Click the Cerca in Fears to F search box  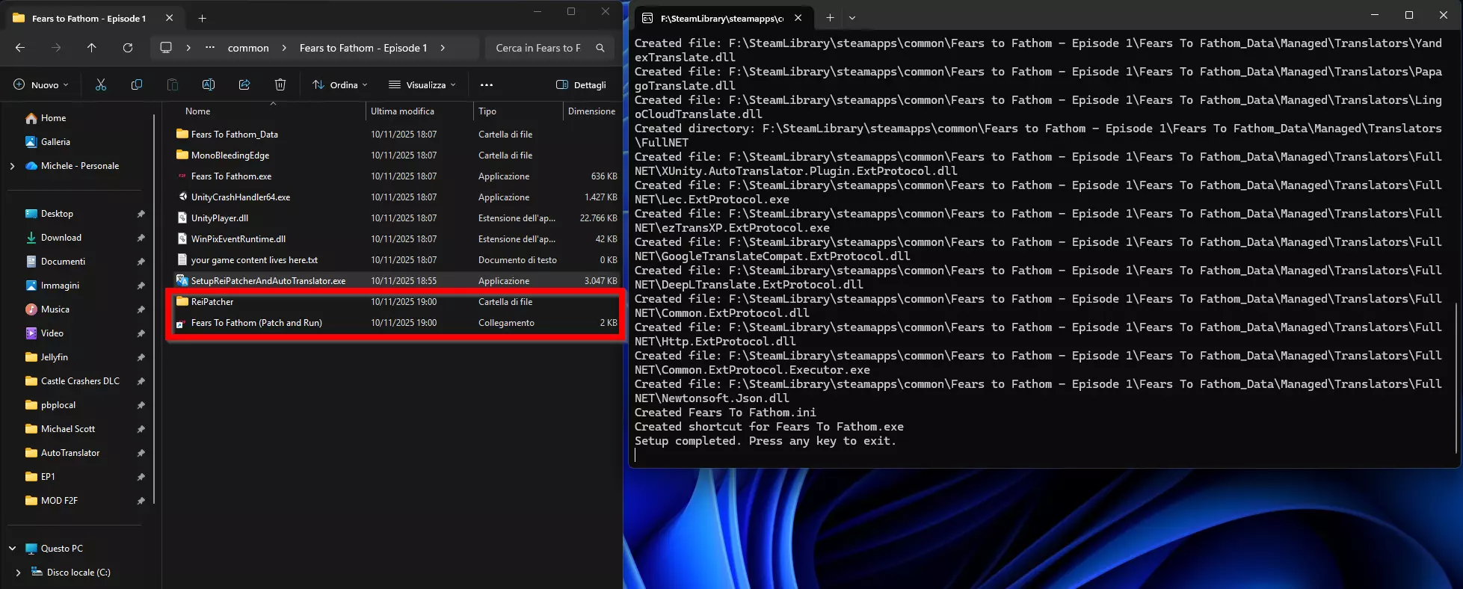pos(549,48)
